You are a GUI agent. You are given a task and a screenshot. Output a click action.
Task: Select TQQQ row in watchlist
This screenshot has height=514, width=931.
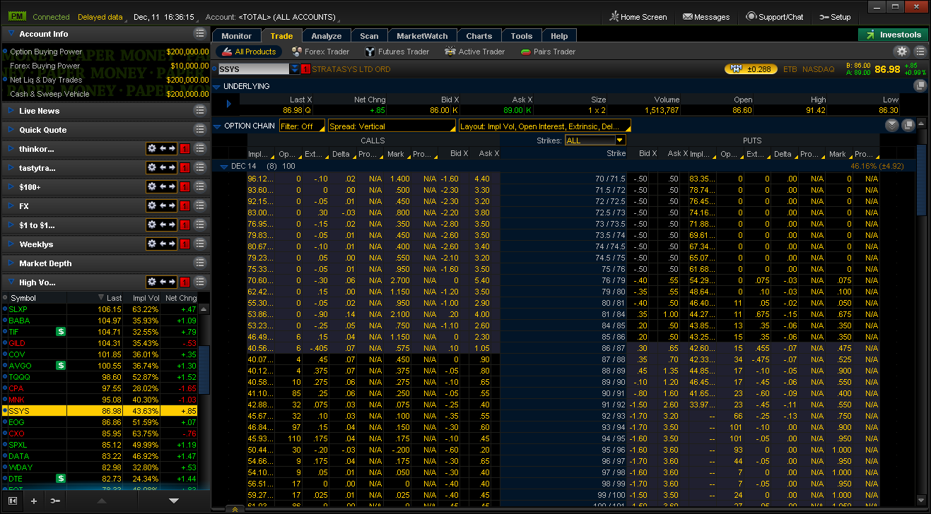(100, 377)
